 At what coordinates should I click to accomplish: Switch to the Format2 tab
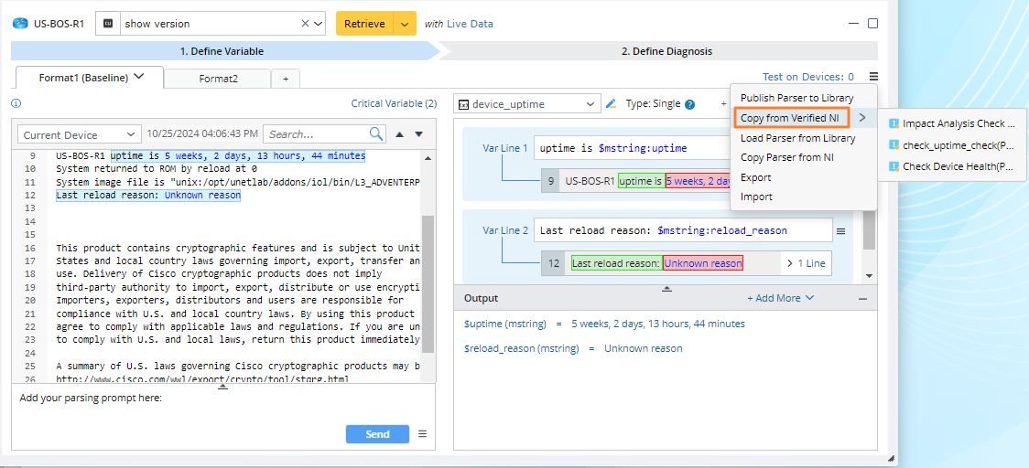tap(218, 79)
